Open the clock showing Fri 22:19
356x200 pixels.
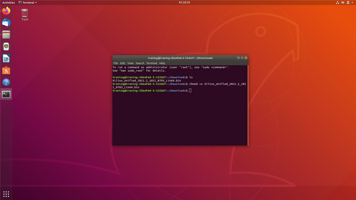pyautogui.click(x=184, y=2)
